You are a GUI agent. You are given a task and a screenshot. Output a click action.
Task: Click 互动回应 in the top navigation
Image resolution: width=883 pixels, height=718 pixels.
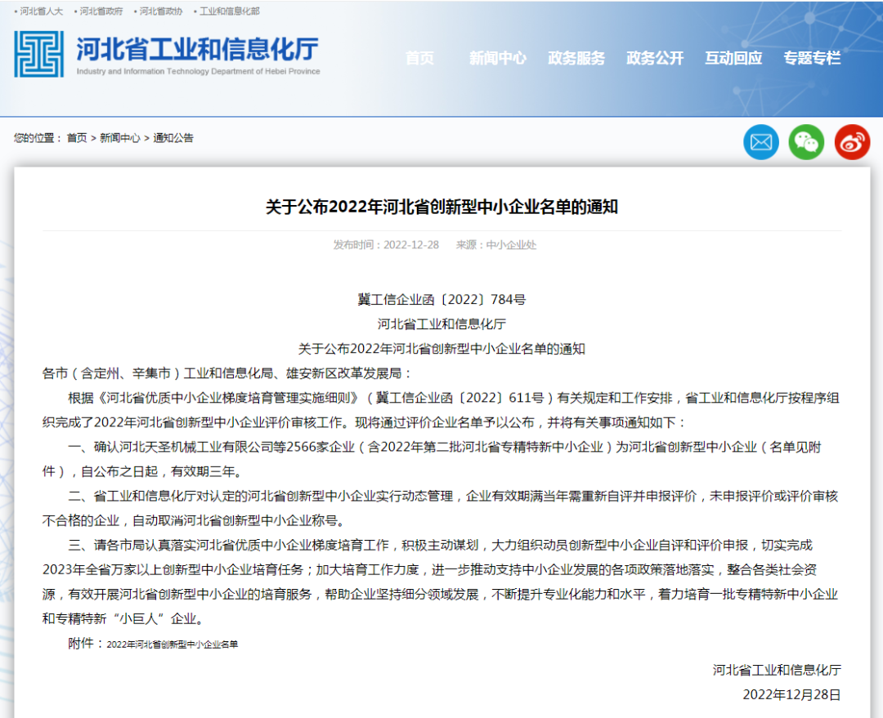pos(733,58)
